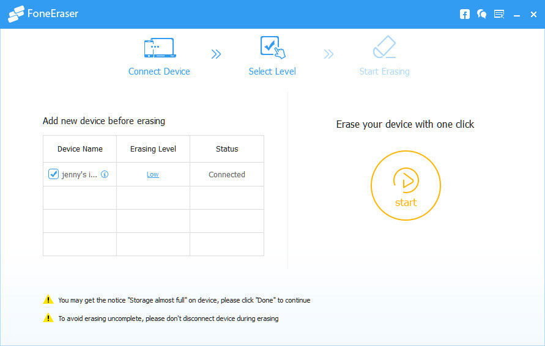Click the Device Name column header
The image size is (545, 346).
pyautogui.click(x=80, y=149)
